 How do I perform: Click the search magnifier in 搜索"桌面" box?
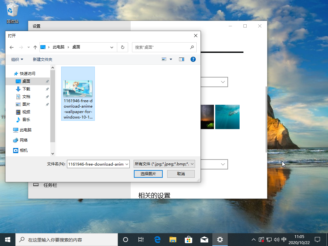tap(192, 47)
